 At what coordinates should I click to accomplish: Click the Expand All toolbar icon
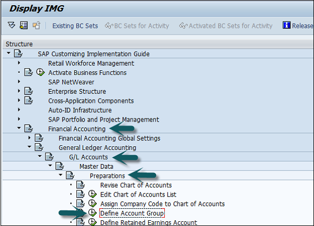click(x=12, y=26)
